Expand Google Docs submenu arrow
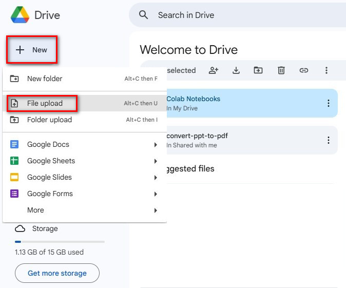 156,145
